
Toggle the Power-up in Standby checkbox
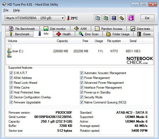point(82,92)
